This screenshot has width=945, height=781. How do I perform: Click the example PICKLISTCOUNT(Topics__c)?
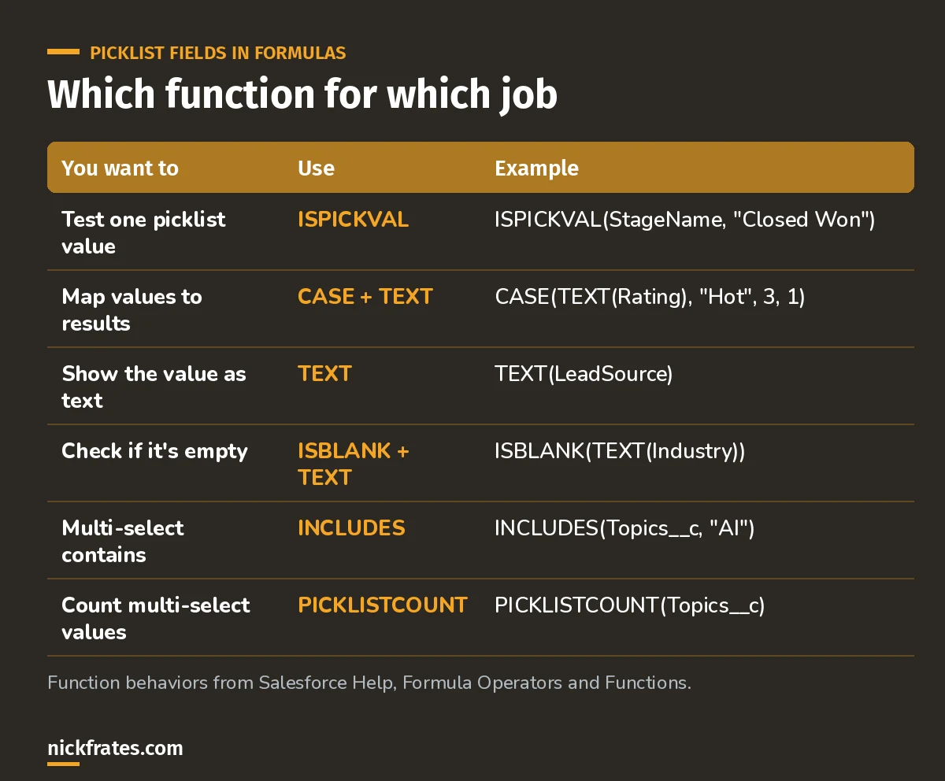(630, 605)
